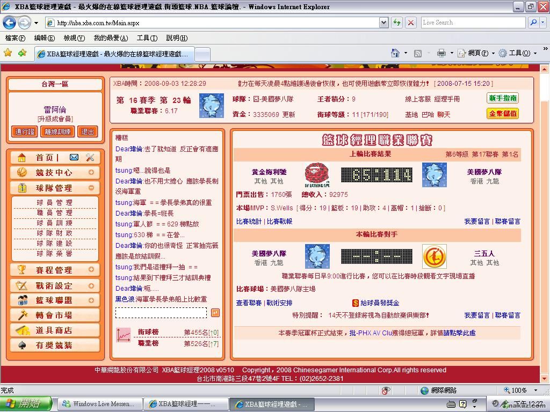Open 球員訓練 submenu item

(x=54, y=223)
